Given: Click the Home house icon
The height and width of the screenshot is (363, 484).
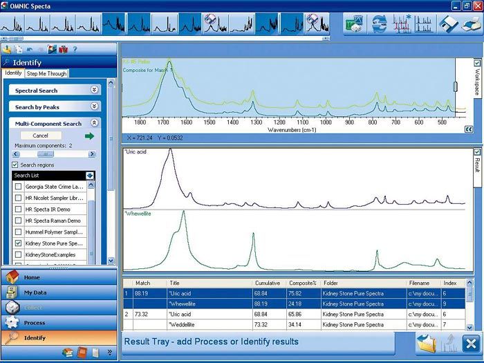Looking at the screenshot, I should [12, 277].
